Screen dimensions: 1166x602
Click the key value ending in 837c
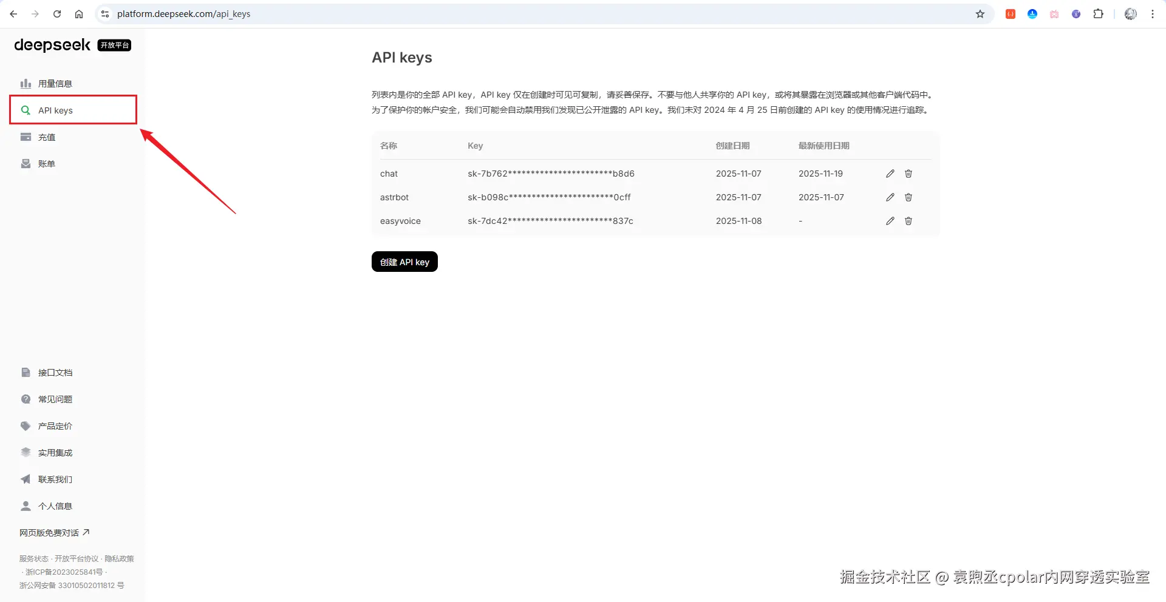click(x=550, y=221)
